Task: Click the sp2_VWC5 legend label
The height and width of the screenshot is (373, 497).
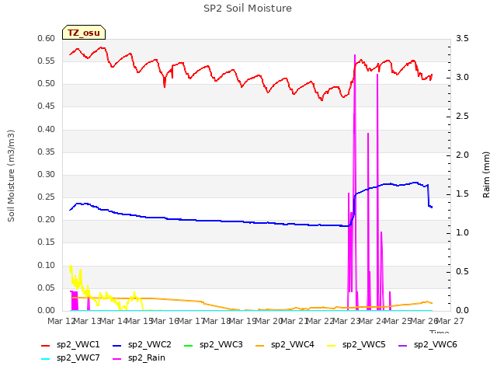Action: tap(364, 344)
